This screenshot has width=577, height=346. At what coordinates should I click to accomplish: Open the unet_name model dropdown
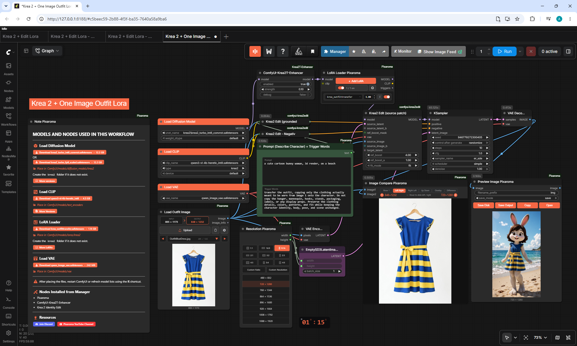coord(203,133)
